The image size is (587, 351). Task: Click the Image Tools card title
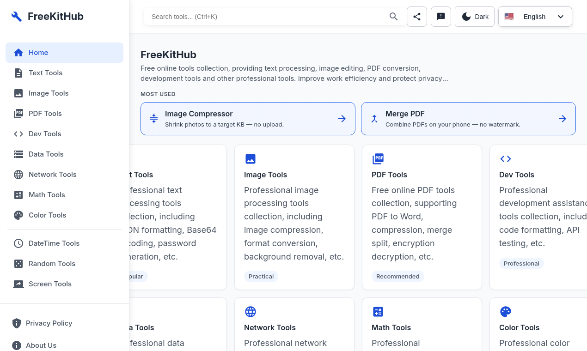[265, 175]
